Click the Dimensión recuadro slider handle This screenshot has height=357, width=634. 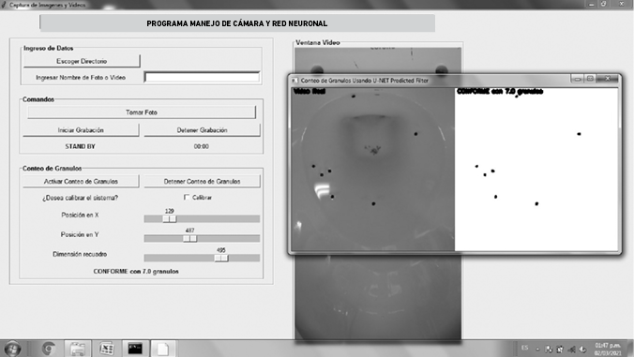(x=221, y=258)
